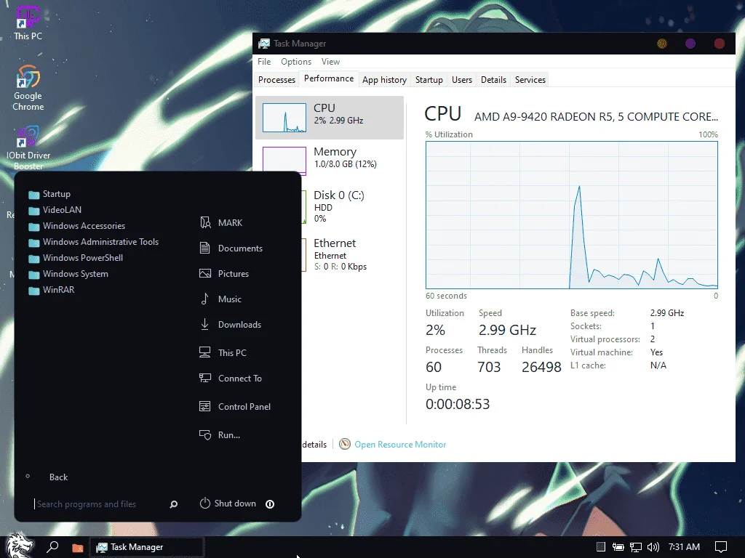Expand the WinRAR folder

(52, 290)
